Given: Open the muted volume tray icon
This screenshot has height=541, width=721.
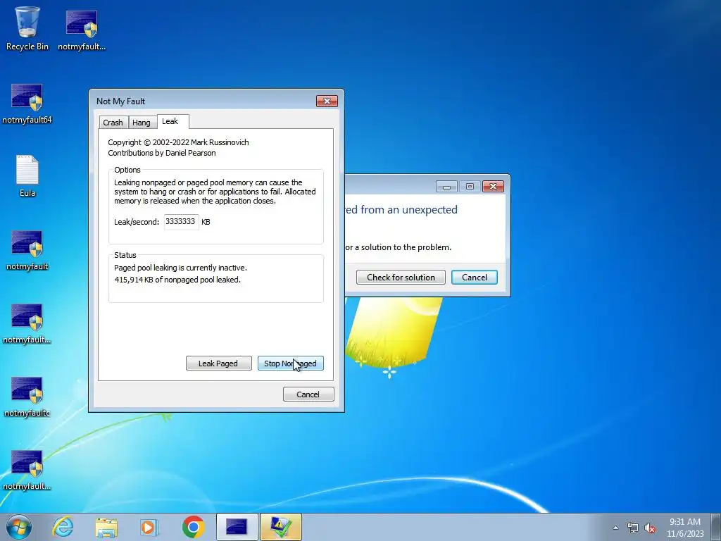Looking at the screenshot, I should click(650, 528).
